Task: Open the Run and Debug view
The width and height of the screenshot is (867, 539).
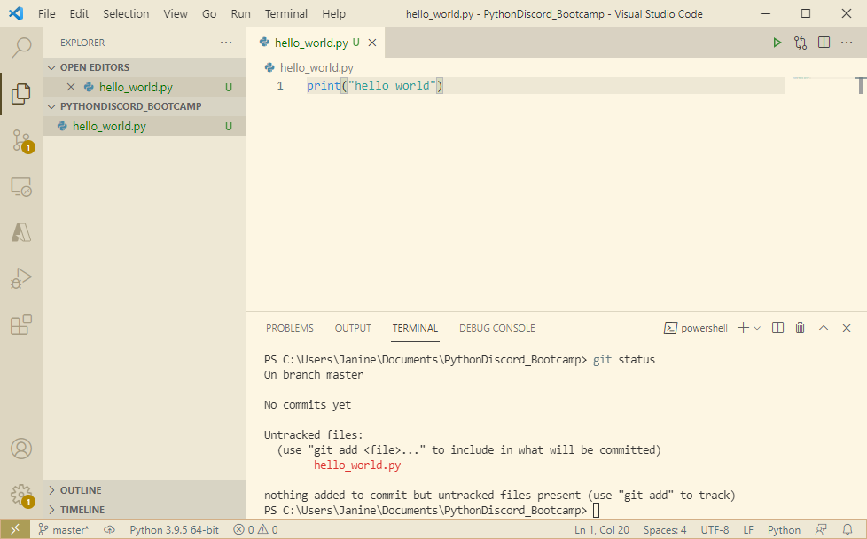Action: pos(21,278)
